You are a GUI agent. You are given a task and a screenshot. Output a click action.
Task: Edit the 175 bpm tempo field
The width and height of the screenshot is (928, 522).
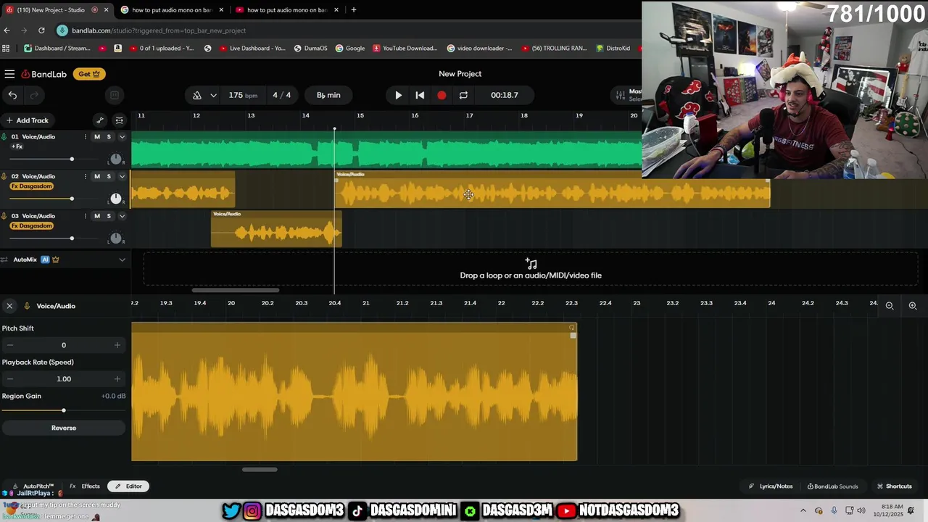tap(243, 95)
